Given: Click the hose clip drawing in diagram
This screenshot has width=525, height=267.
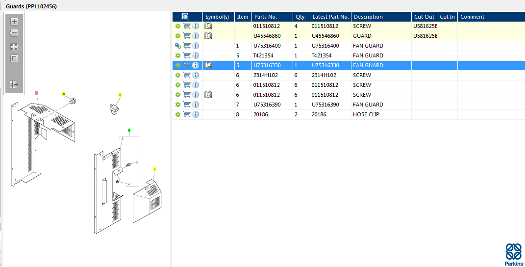Looking at the screenshot, I should click(x=115, y=109).
